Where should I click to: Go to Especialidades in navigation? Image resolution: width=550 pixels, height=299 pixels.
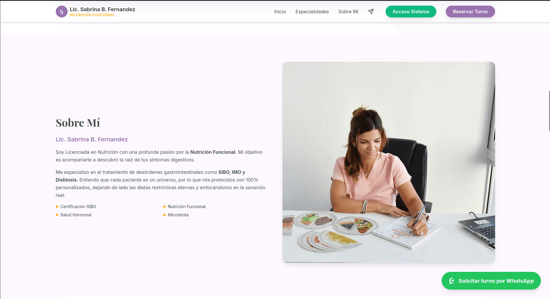click(x=312, y=12)
